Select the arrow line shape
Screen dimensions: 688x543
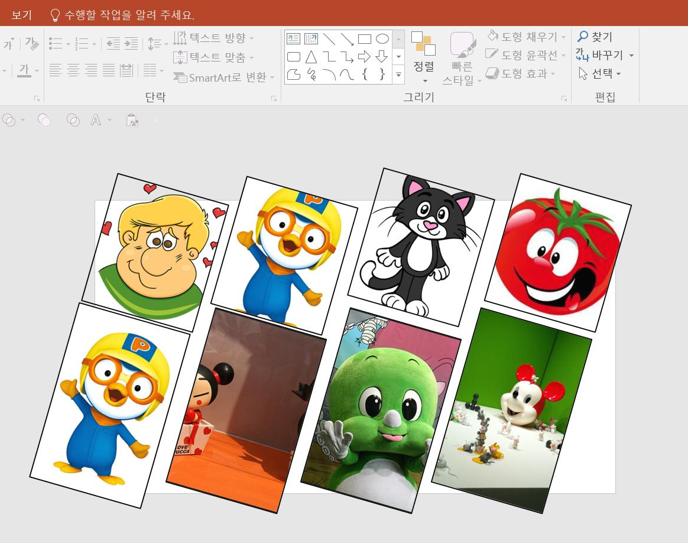347,39
